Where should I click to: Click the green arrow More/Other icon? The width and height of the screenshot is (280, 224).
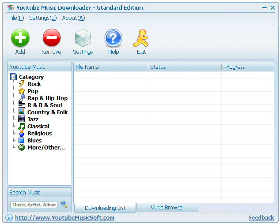[x=22, y=147]
